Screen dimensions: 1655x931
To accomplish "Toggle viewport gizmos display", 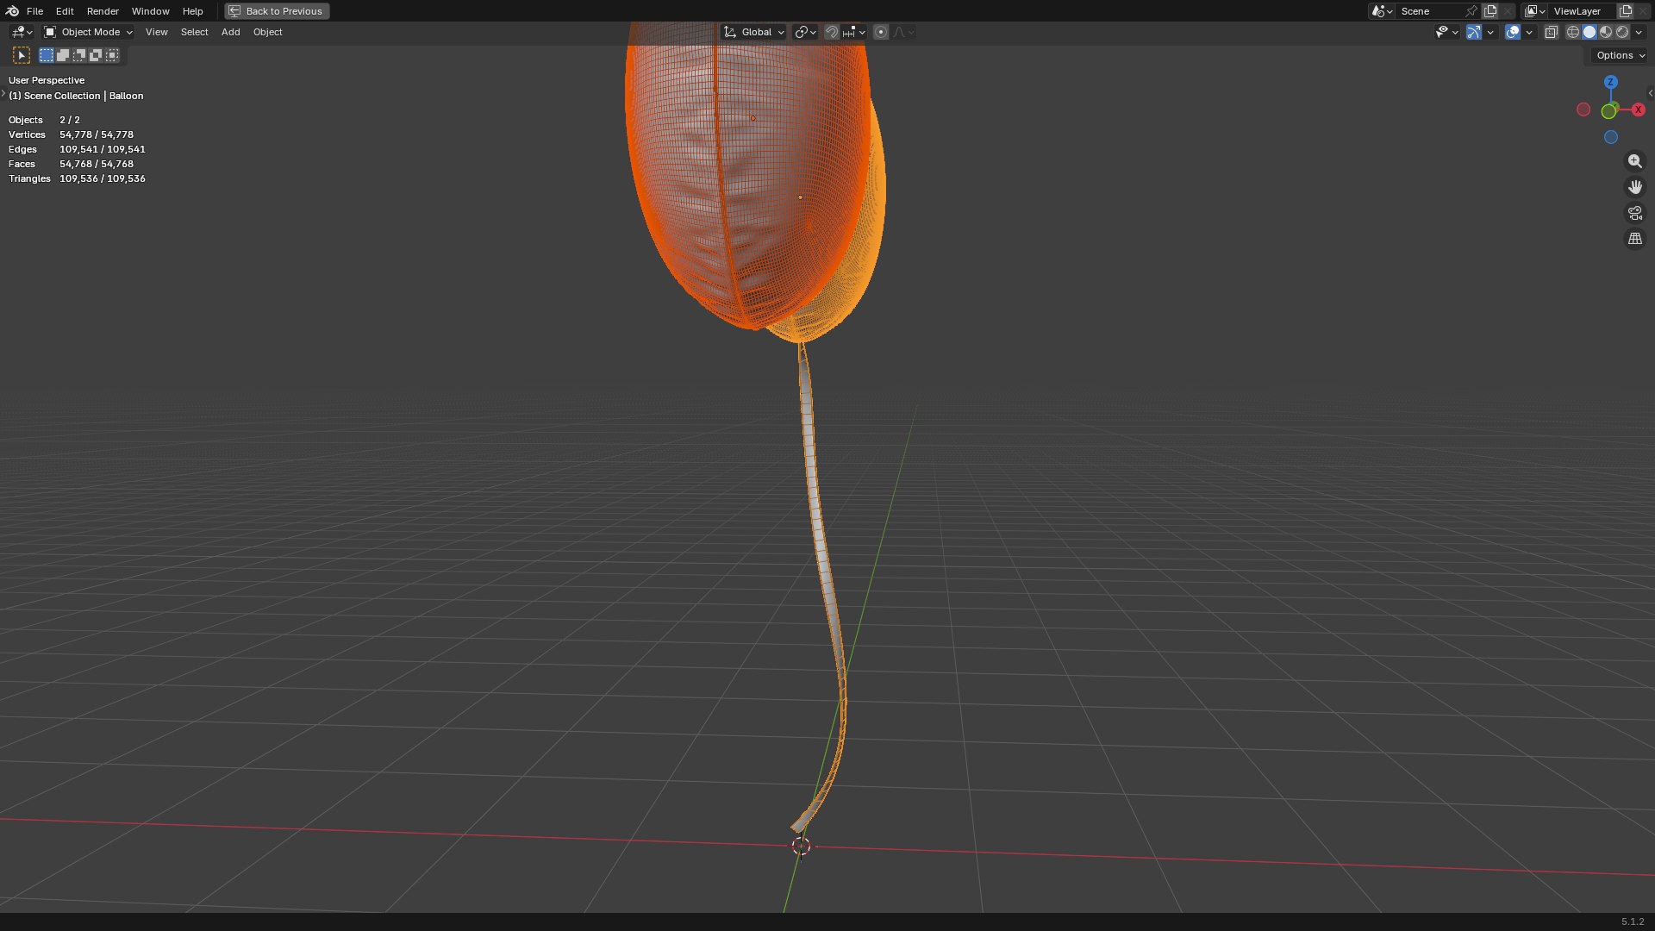I will click(x=1474, y=32).
